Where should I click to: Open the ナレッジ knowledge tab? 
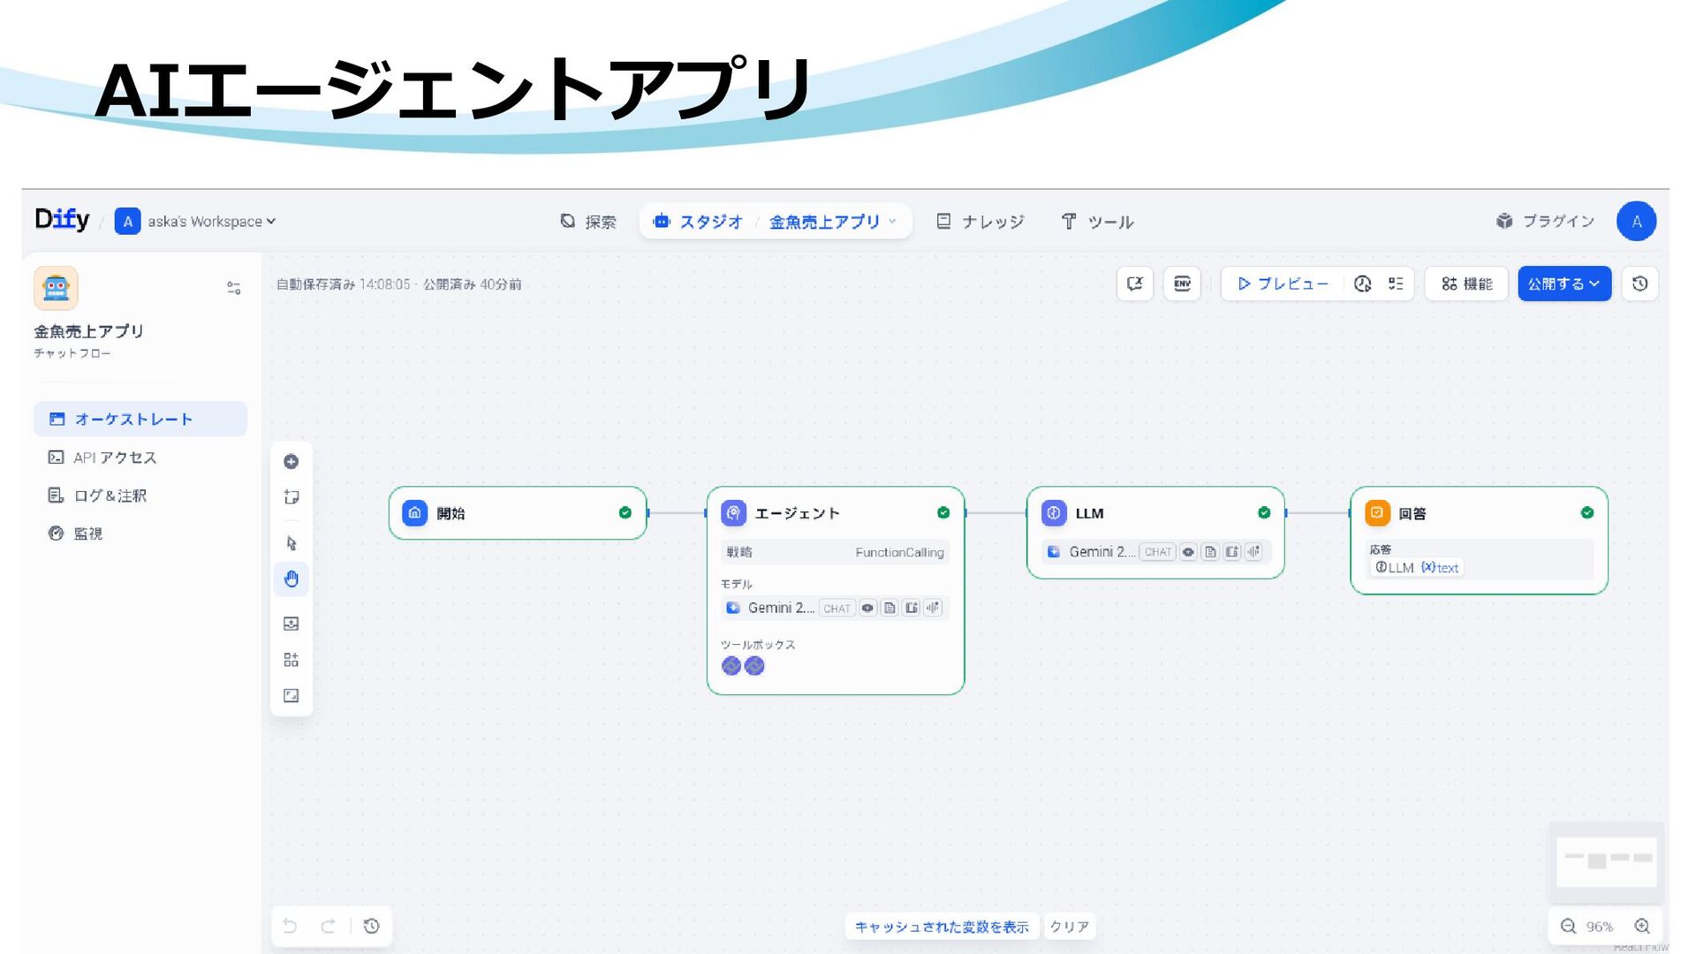tap(980, 222)
